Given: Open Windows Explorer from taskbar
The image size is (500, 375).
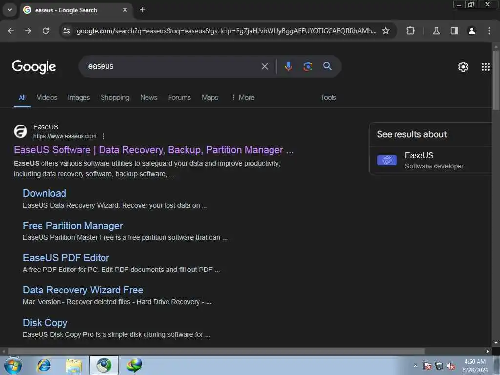Looking at the screenshot, I should tap(74, 365).
